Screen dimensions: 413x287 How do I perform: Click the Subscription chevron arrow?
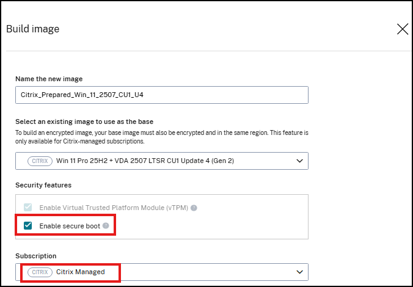[299, 272]
